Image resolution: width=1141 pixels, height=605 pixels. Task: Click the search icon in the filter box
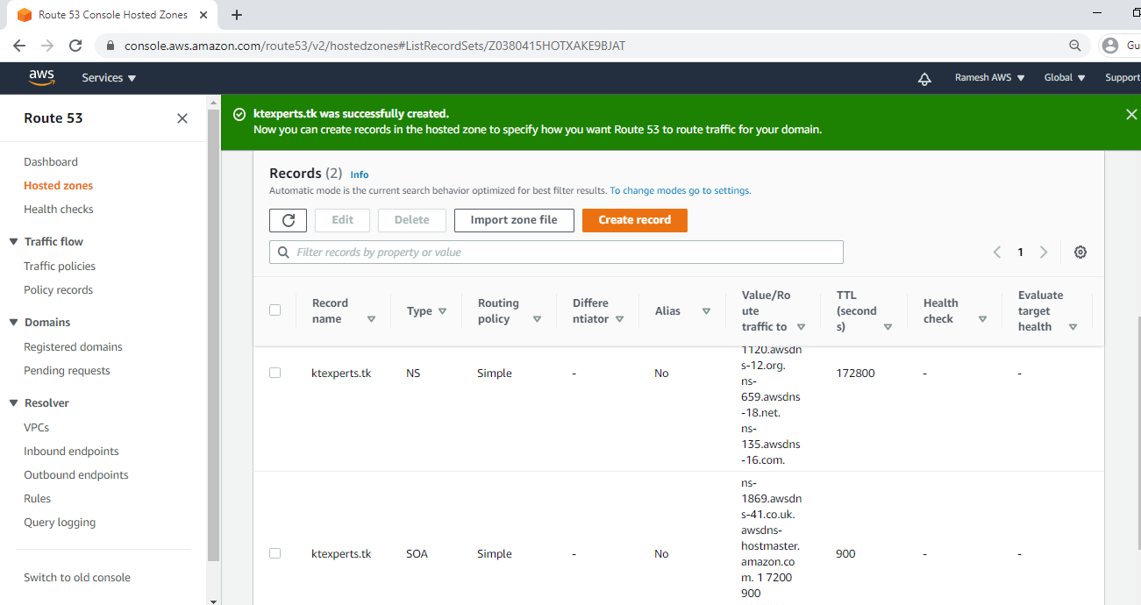(x=283, y=253)
